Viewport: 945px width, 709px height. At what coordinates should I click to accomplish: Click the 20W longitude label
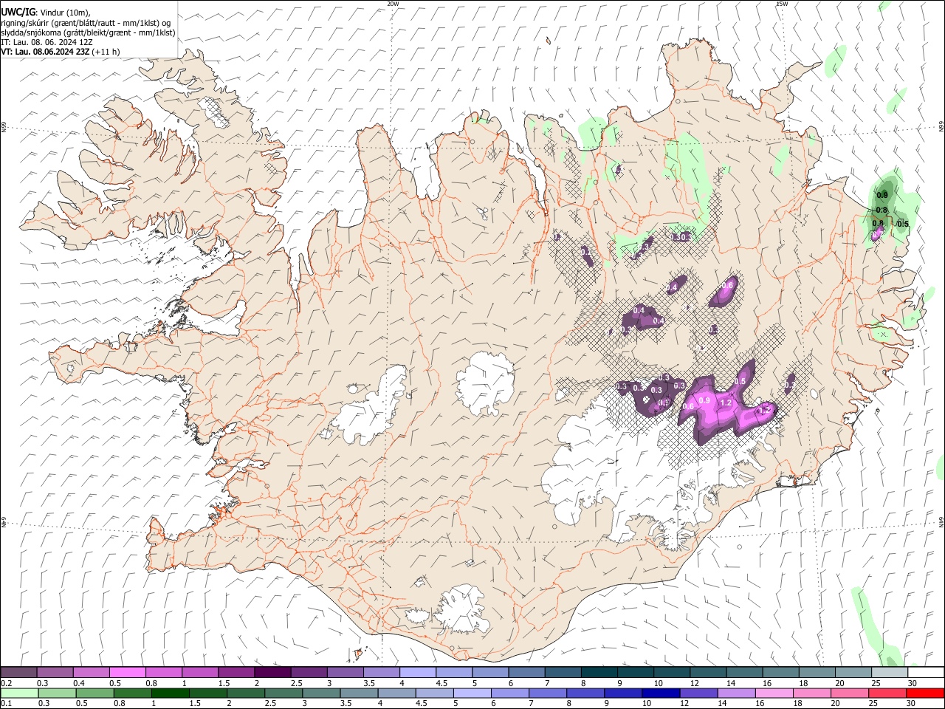pyautogui.click(x=393, y=4)
